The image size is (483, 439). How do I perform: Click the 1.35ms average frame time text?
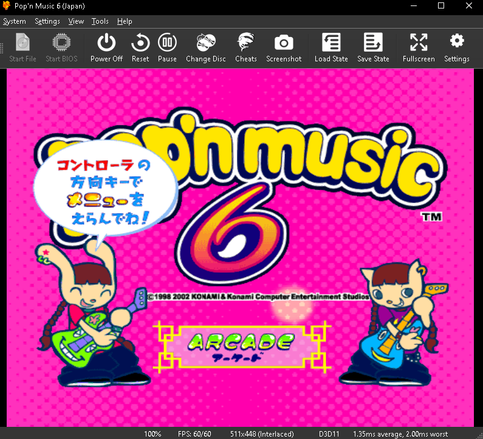point(400,434)
